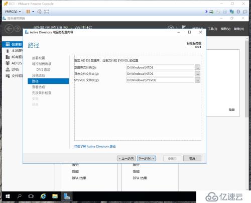The height and width of the screenshot is (203, 251).
Task: Click the SYSVOL folder path field
Action: [160, 80]
